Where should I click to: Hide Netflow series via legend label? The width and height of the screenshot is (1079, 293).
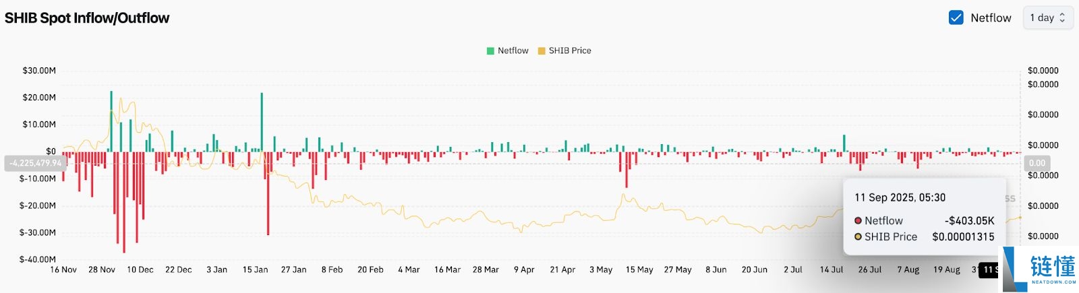pos(513,51)
